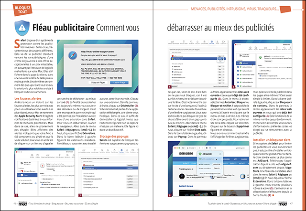Click the fake alert screenshot 1 image background

98,66
